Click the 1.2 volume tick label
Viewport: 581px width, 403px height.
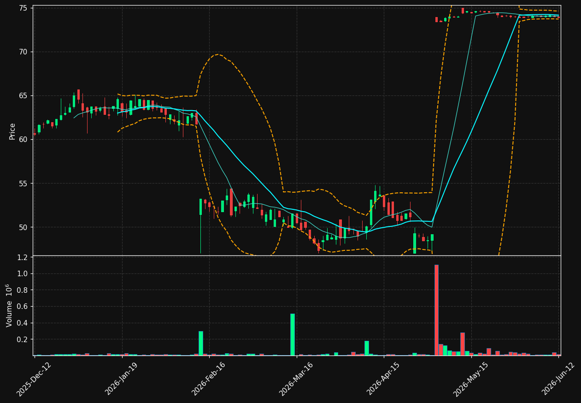click(23, 257)
